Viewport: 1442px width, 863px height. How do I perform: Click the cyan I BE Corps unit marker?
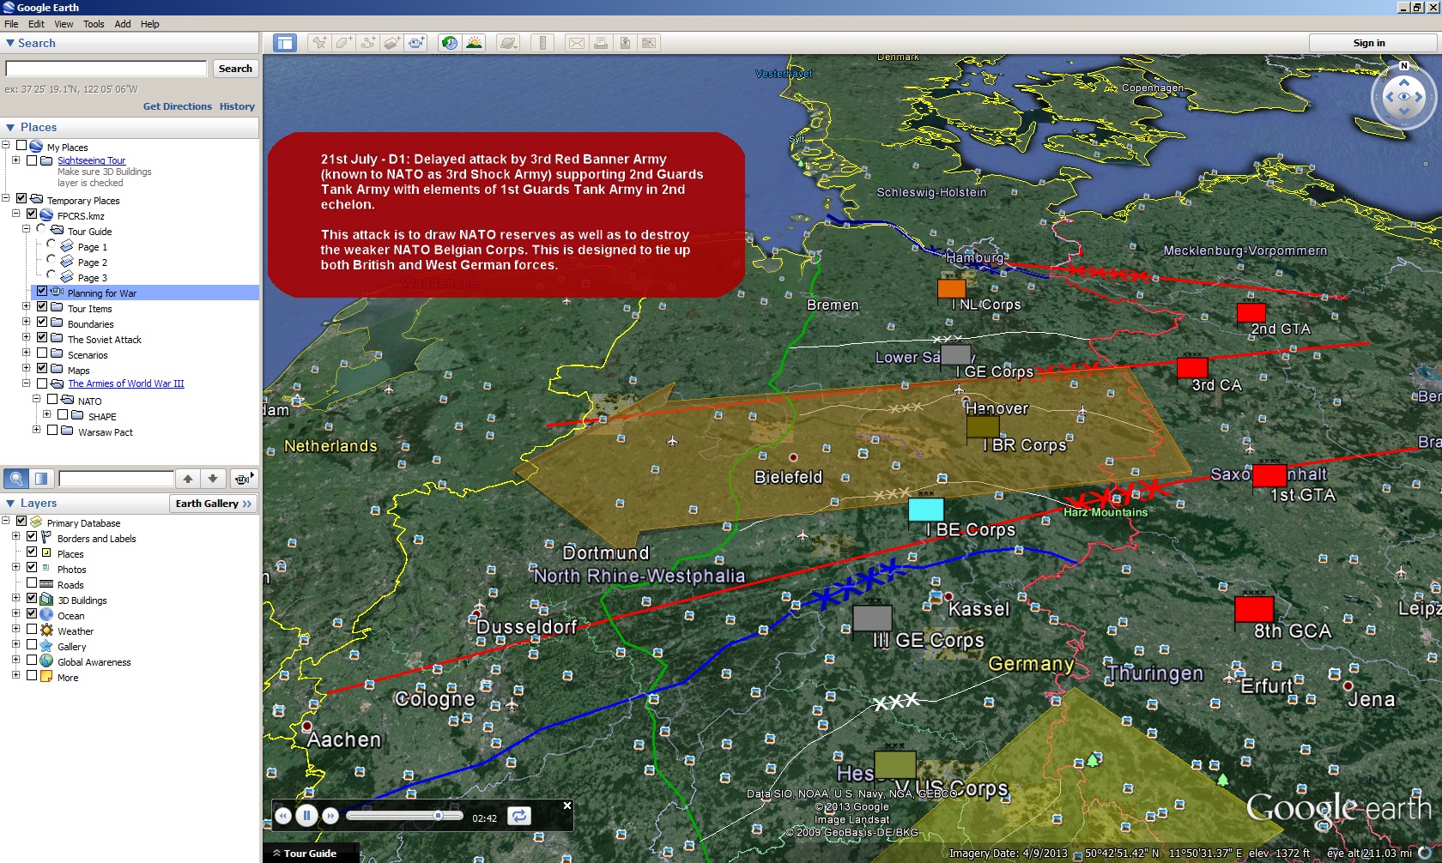[926, 510]
